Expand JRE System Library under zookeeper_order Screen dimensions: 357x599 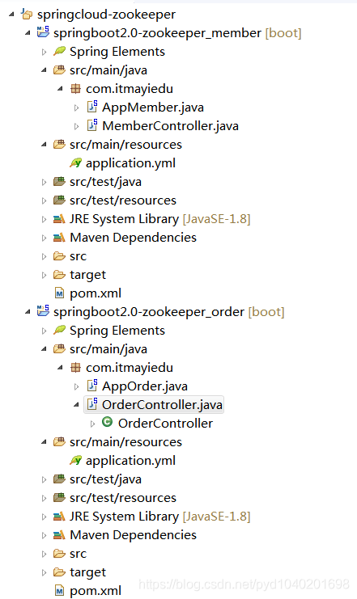pyautogui.click(x=44, y=517)
